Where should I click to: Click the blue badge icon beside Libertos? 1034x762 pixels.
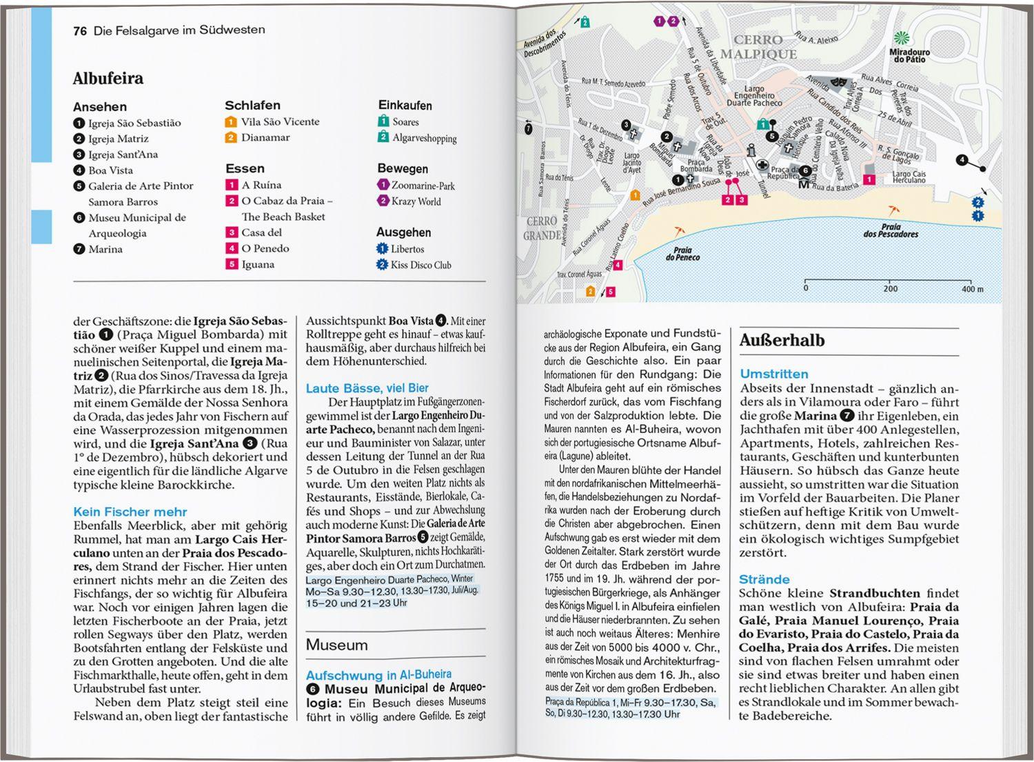click(382, 249)
